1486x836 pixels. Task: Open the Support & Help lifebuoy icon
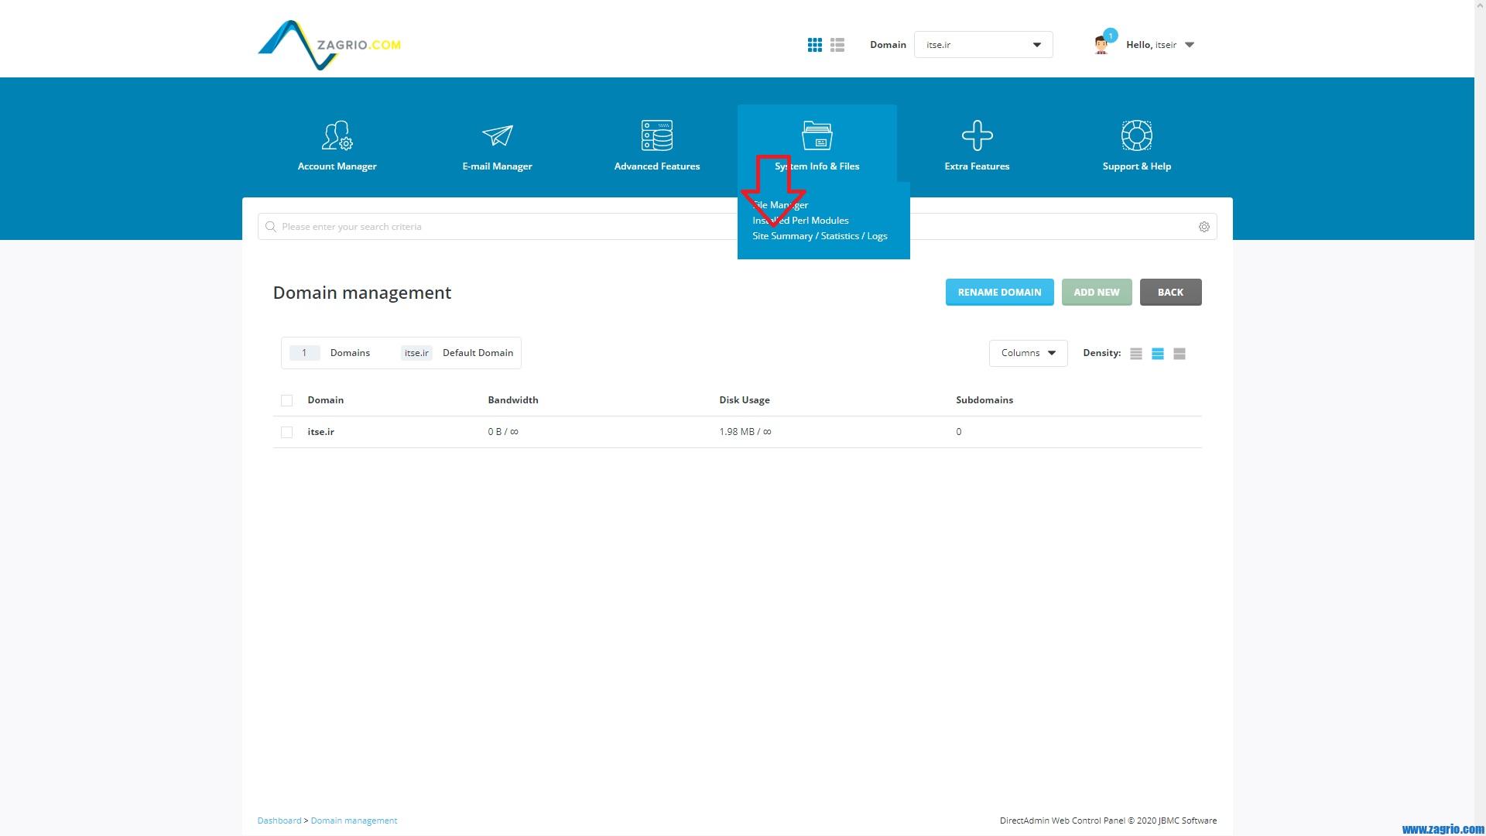pos(1137,135)
